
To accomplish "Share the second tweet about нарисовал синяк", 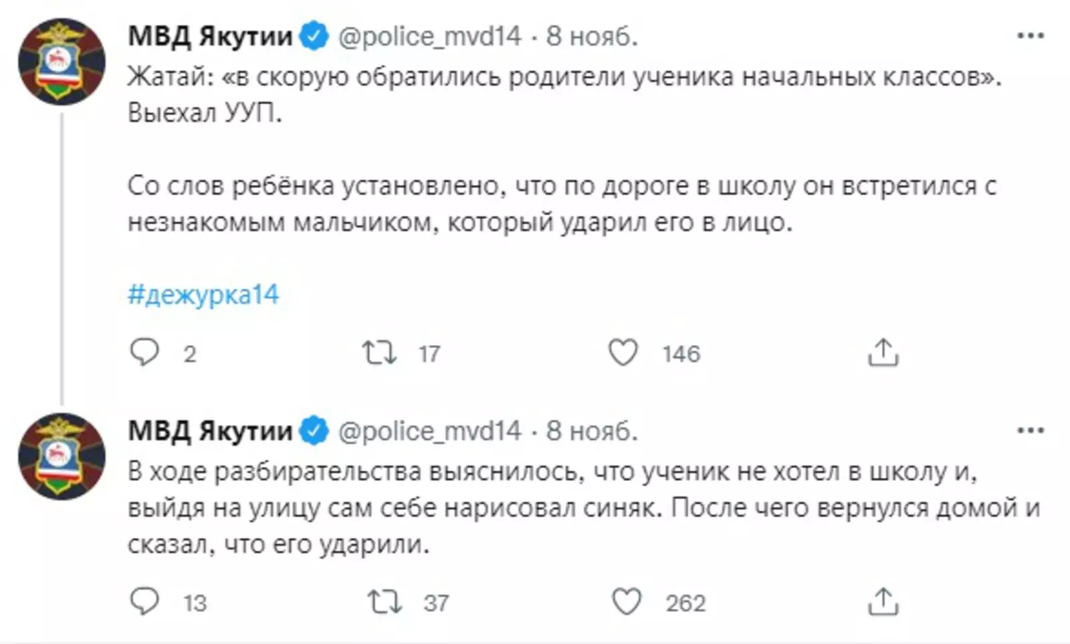I will coord(883,601).
